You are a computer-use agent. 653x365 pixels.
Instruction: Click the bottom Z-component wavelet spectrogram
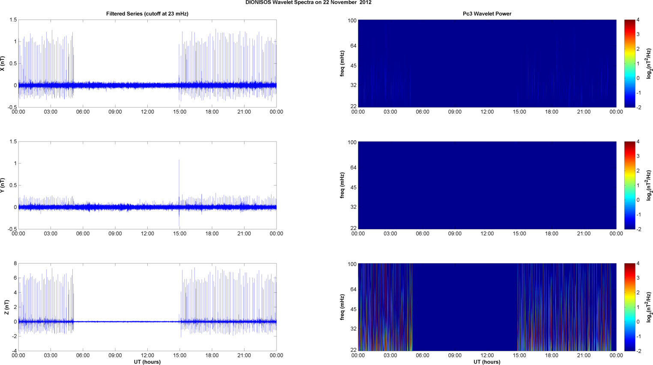click(x=487, y=307)
